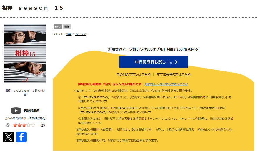Click condition ③ about 期間限定キャンペーン
The image size is (257, 153).
tap(156, 121)
